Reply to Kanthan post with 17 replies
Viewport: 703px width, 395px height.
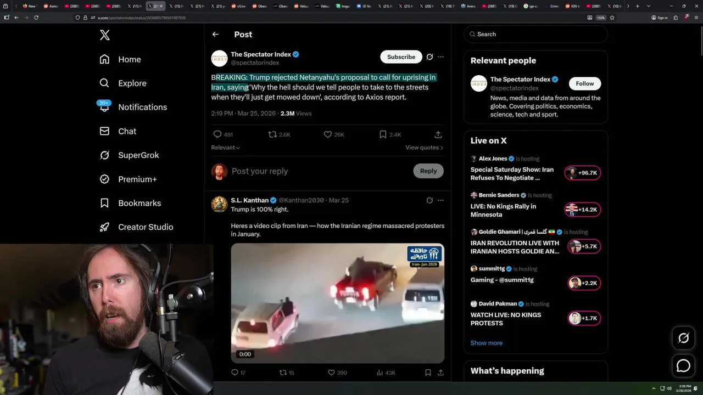coord(238,373)
